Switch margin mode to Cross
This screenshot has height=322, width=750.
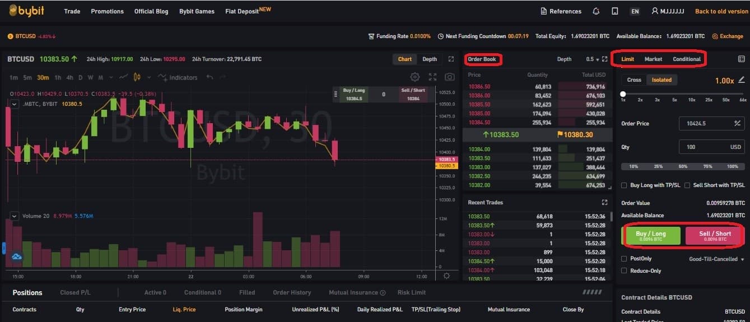(x=634, y=80)
